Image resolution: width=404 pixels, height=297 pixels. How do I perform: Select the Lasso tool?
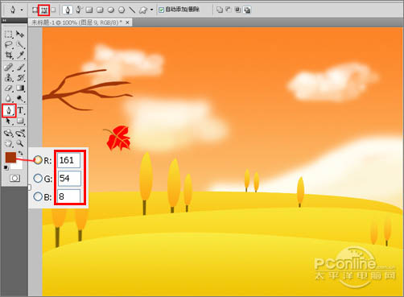click(8, 45)
